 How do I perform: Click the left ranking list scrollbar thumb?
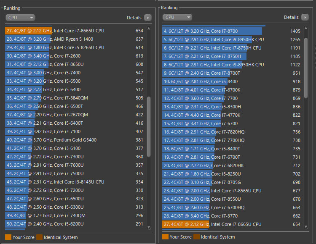[149, 127]
